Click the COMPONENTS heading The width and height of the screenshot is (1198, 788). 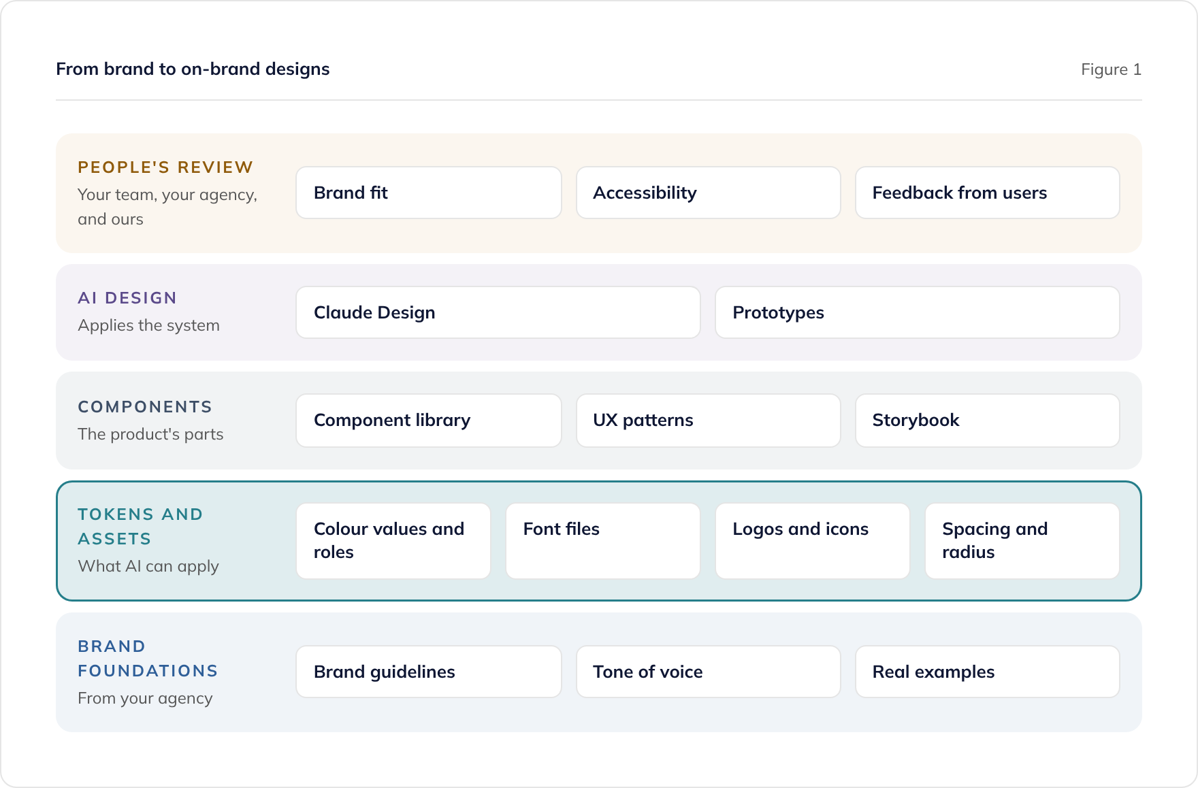tap(145, 407)
